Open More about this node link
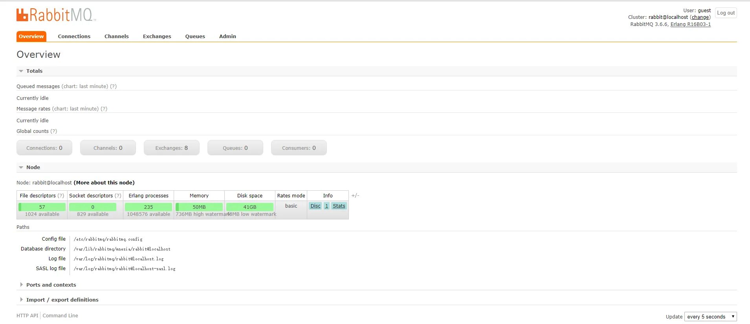The image size is (750, 324). (104, 183)
